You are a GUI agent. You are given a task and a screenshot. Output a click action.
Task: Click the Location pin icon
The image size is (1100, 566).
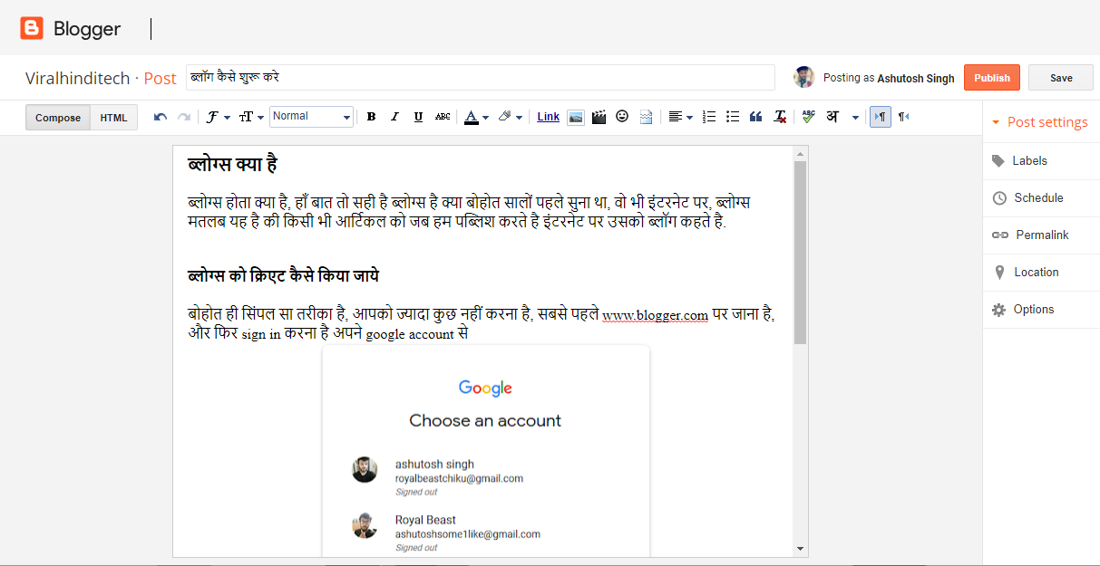pyautogui.click(x=999, y=273)
